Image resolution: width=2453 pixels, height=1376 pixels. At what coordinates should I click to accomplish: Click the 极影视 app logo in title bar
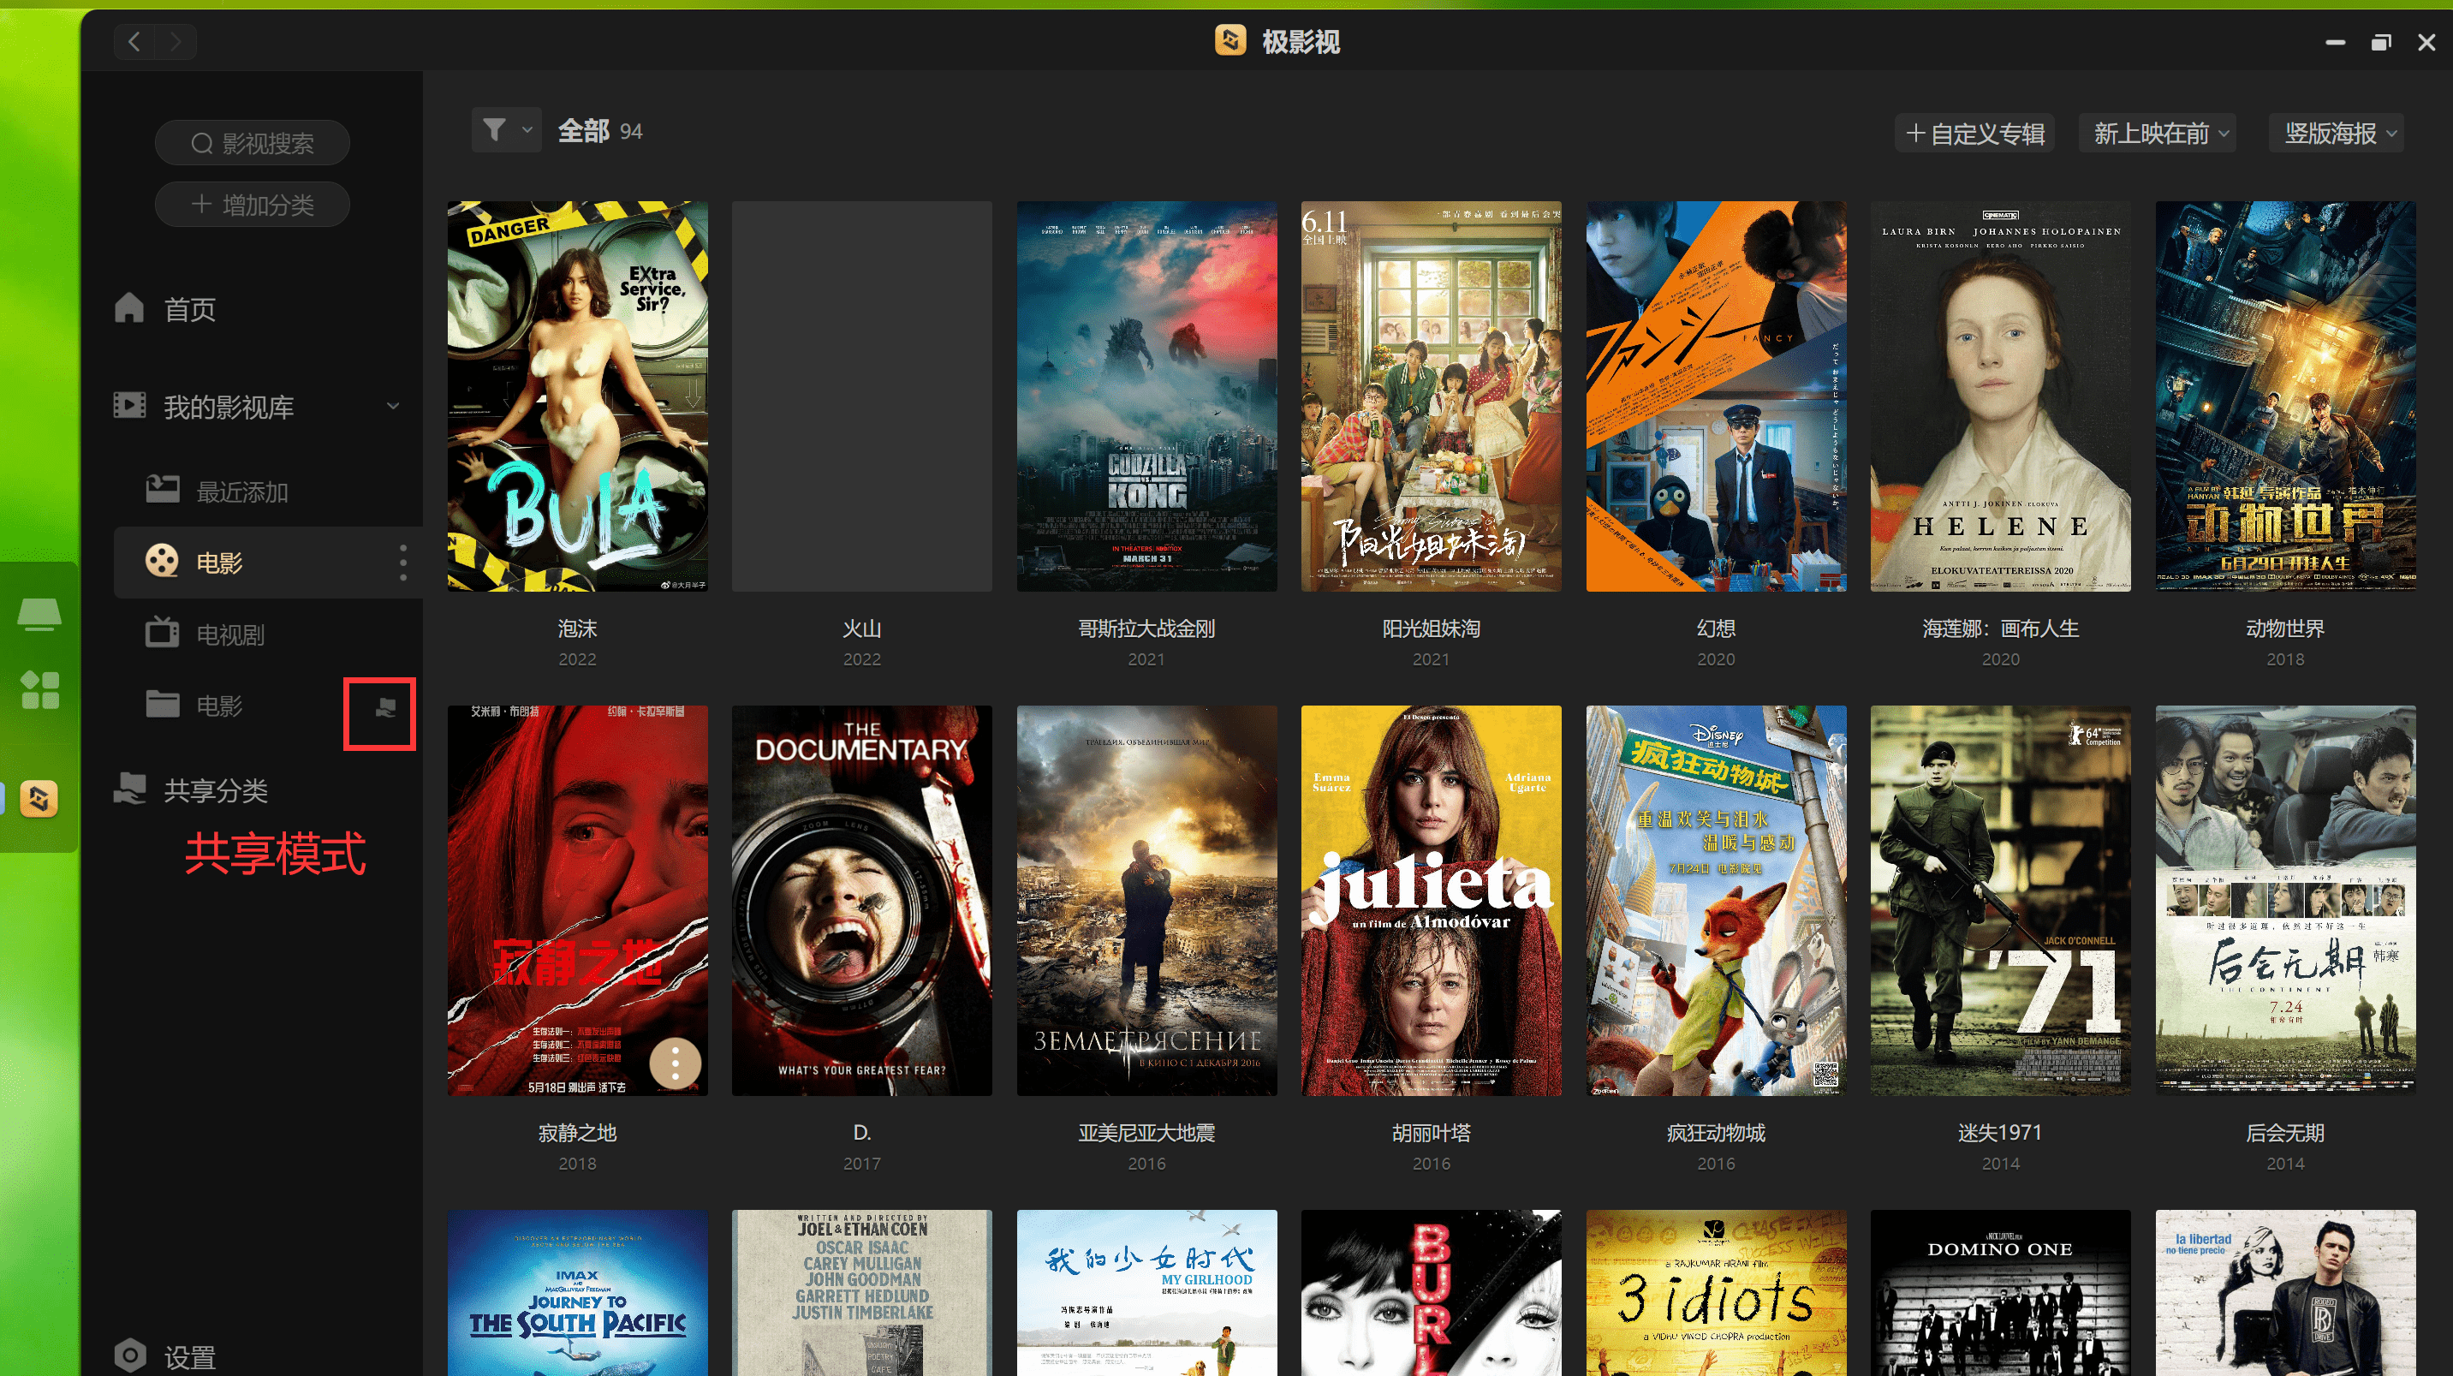(x=1229, y=41)
